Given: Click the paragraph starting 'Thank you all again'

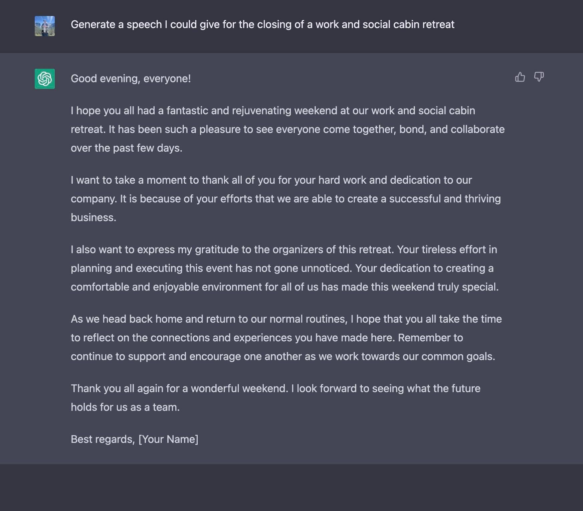Looking at the screenshot, I should pos(275,398).
